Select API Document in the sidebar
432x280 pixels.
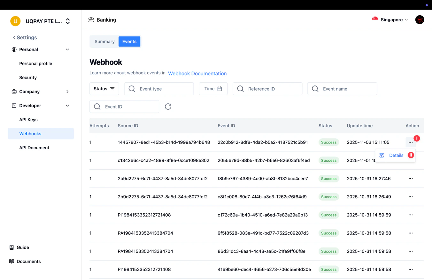click(34, 148)
